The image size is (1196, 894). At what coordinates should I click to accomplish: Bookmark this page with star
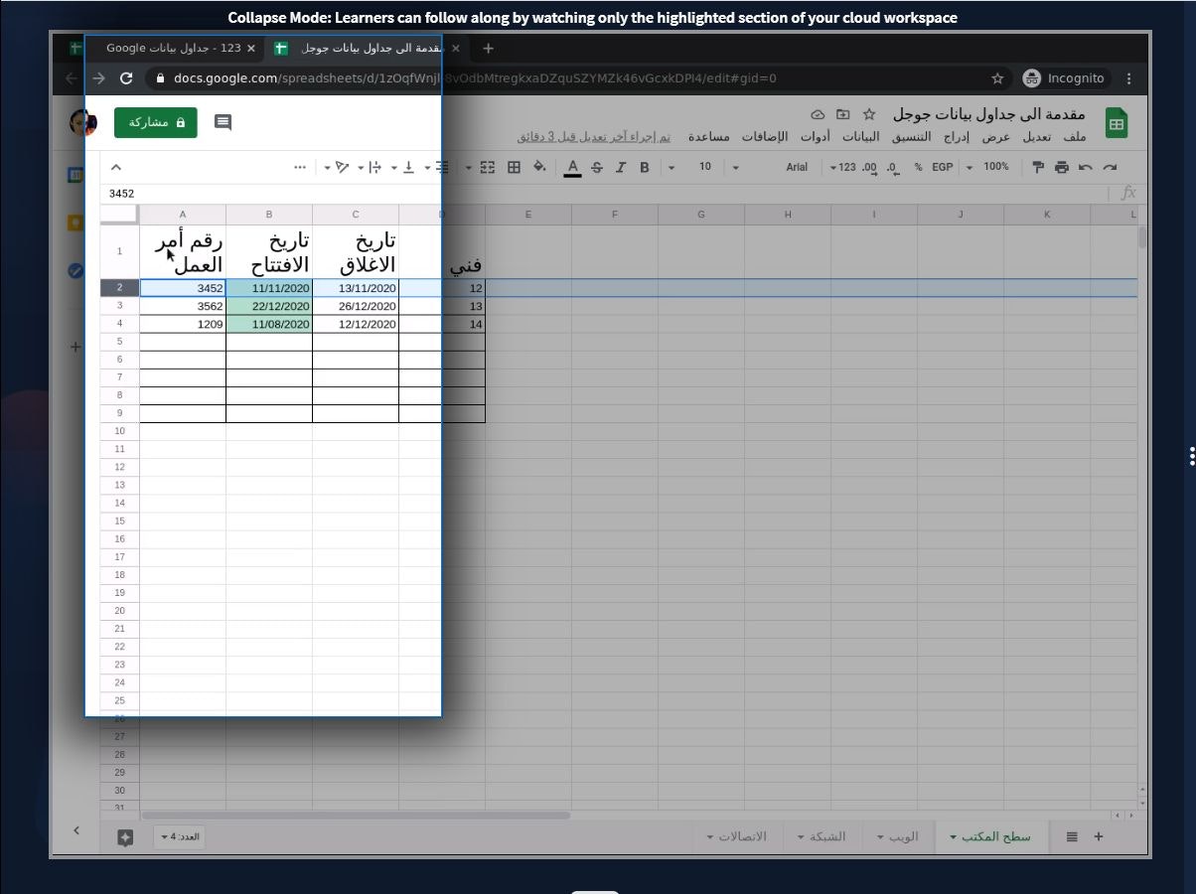997,77
